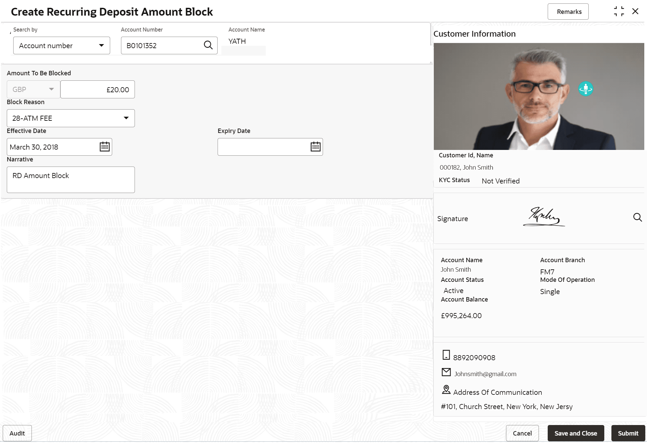Screen dimensions: 647x443
Task: Collapse the screen using the minimize-frame icon
Action: pyautogui.click(x=619, y=11)
